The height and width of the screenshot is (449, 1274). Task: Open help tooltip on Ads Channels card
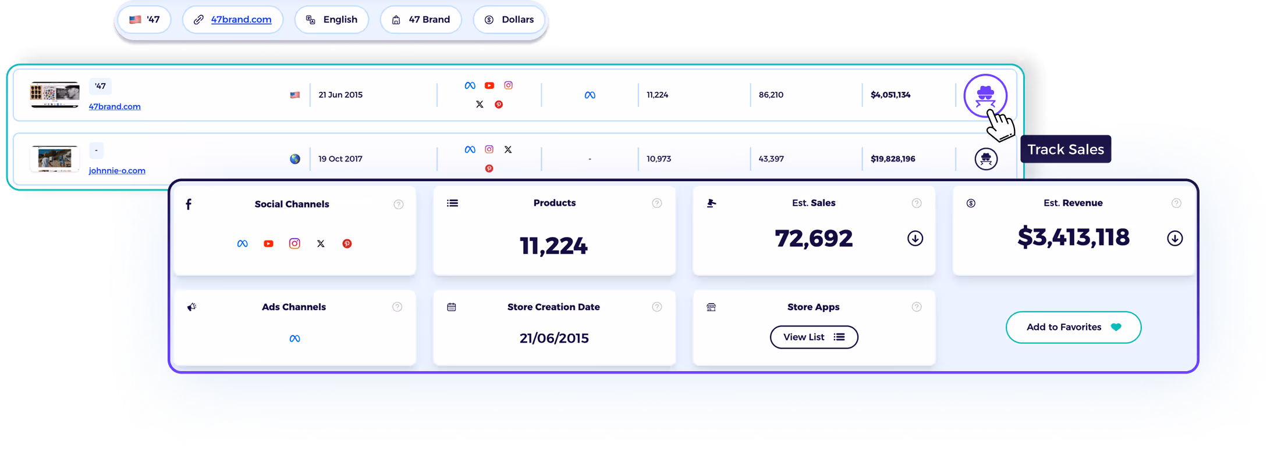pos(397,307)
